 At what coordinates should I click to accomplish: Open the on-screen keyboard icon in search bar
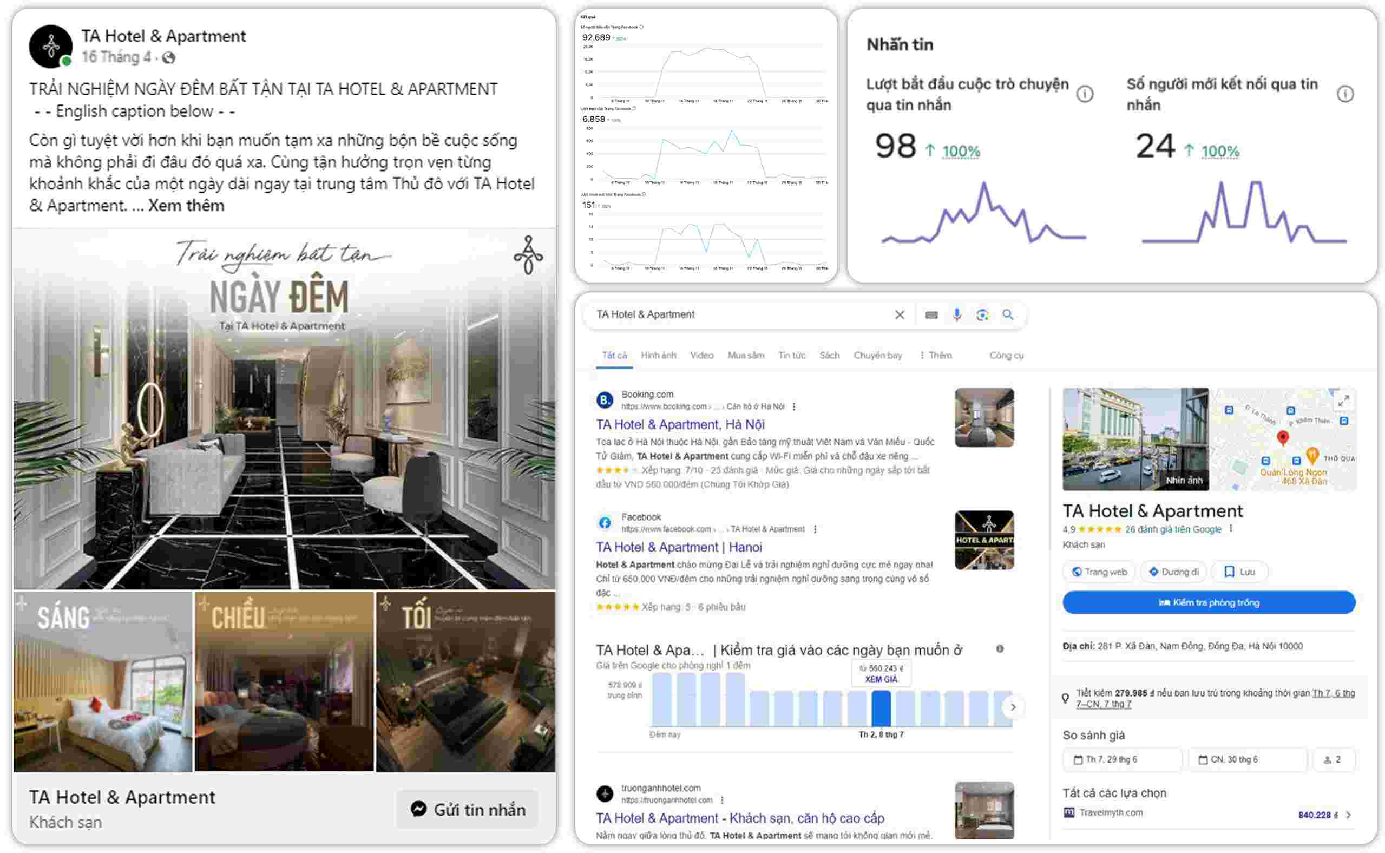click(x=931, y=315)
